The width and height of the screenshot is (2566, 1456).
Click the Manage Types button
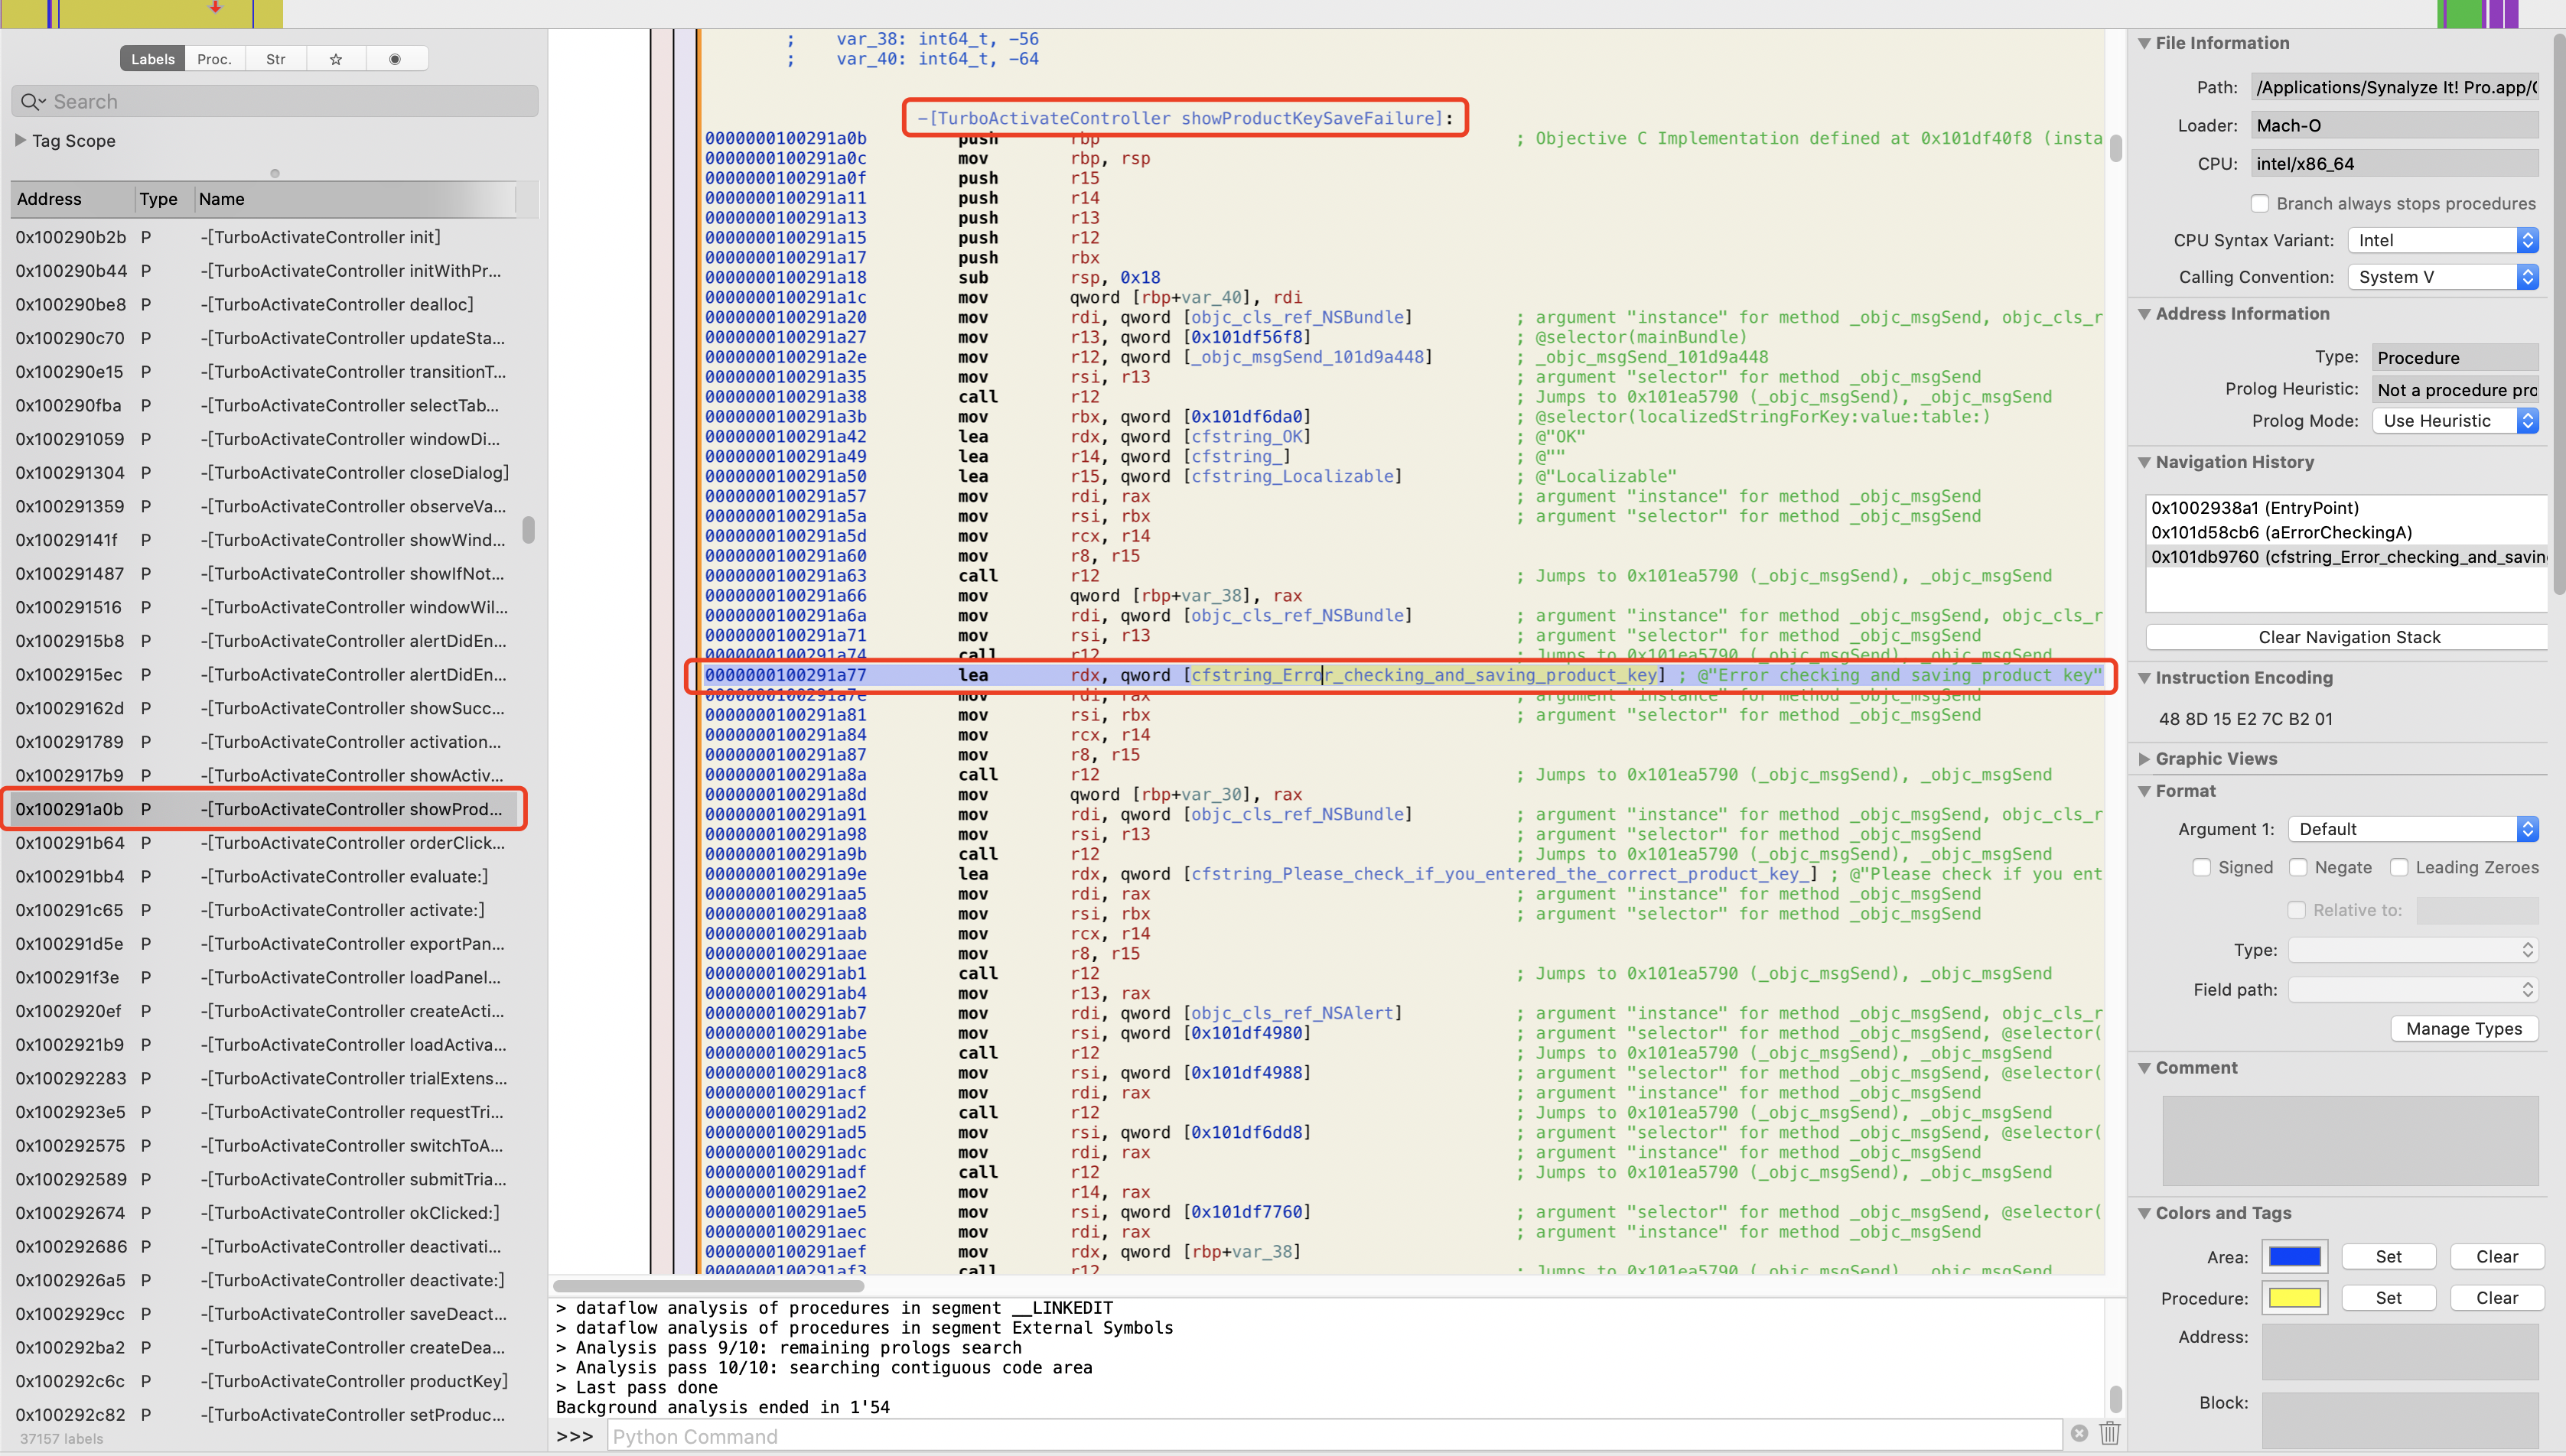click(x=2463, y=1029)
